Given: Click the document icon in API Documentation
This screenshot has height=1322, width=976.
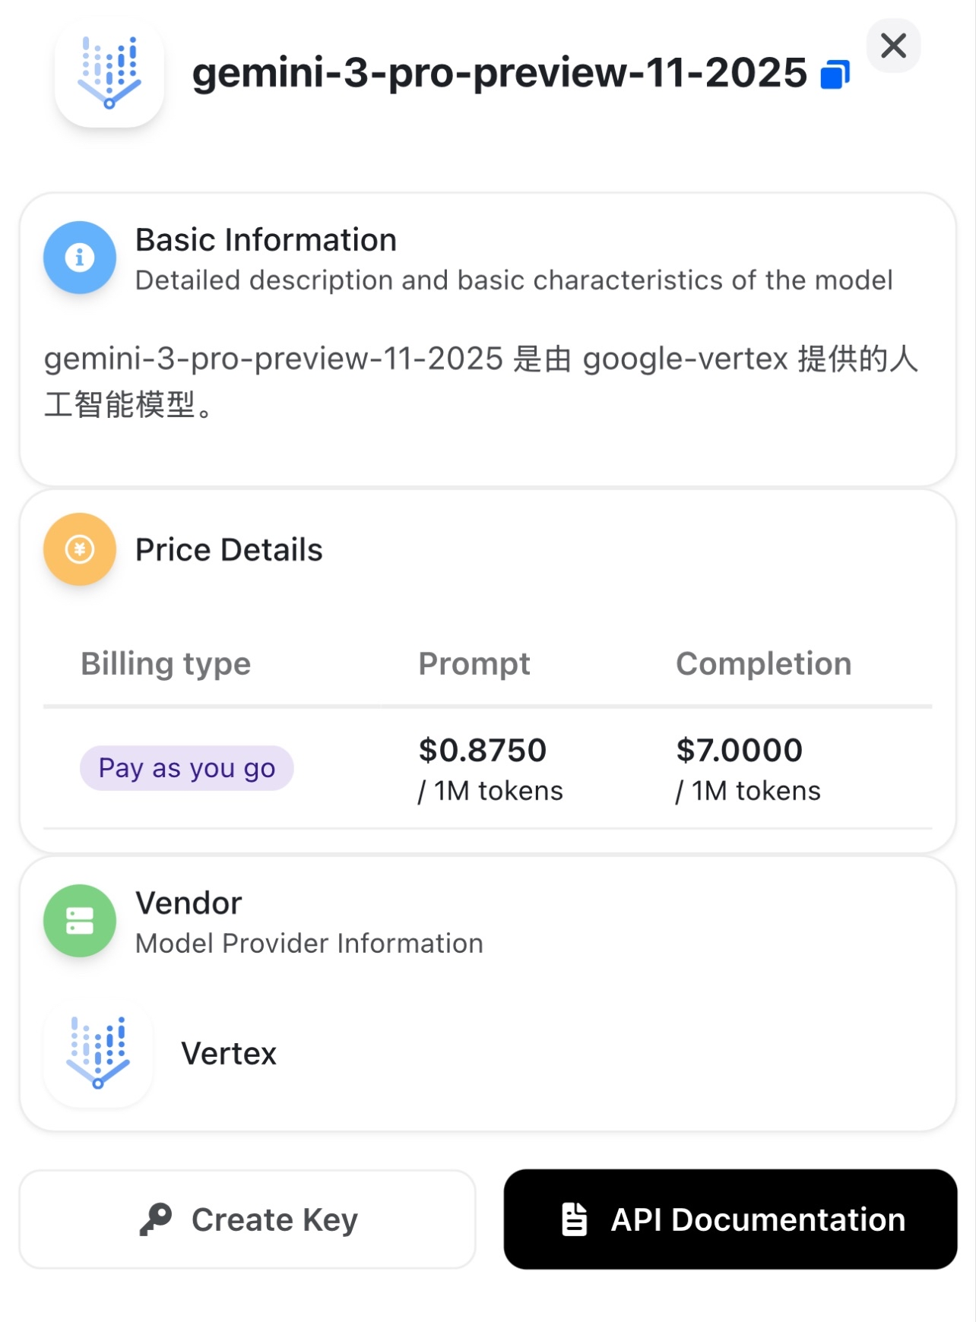Looking at the screenshot, I should point(574,1219).
